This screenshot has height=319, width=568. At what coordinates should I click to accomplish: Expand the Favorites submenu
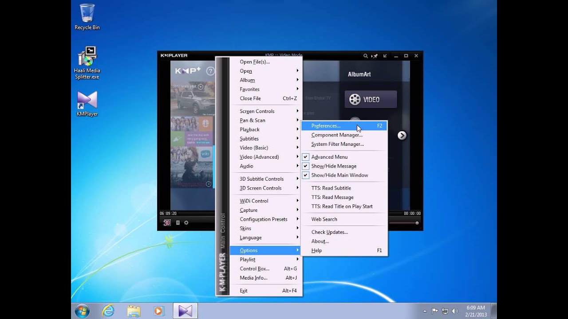(x=265, y=89)
